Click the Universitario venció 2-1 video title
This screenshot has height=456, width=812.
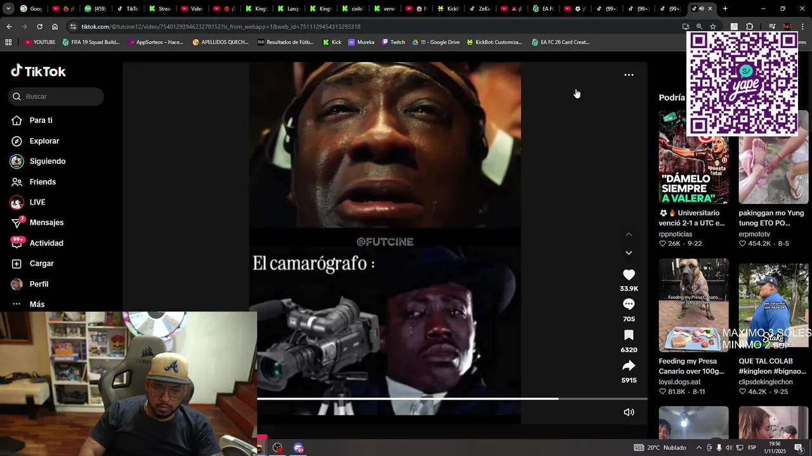tap(692, 218)
